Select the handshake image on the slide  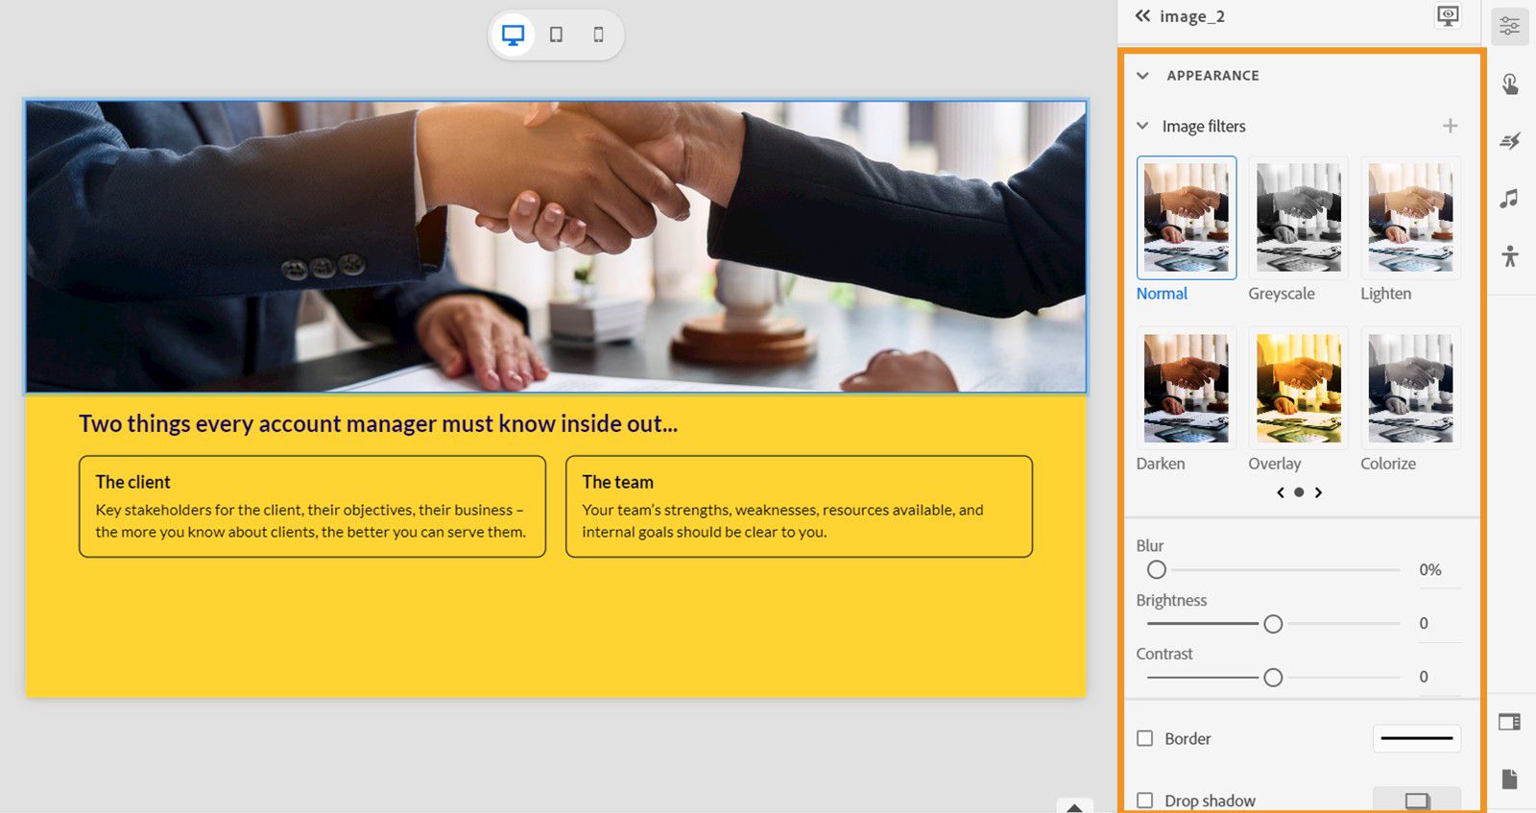coord(556,247)
